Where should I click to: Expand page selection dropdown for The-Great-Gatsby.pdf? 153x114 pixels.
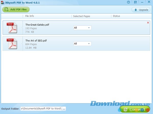tap(82, 28)
